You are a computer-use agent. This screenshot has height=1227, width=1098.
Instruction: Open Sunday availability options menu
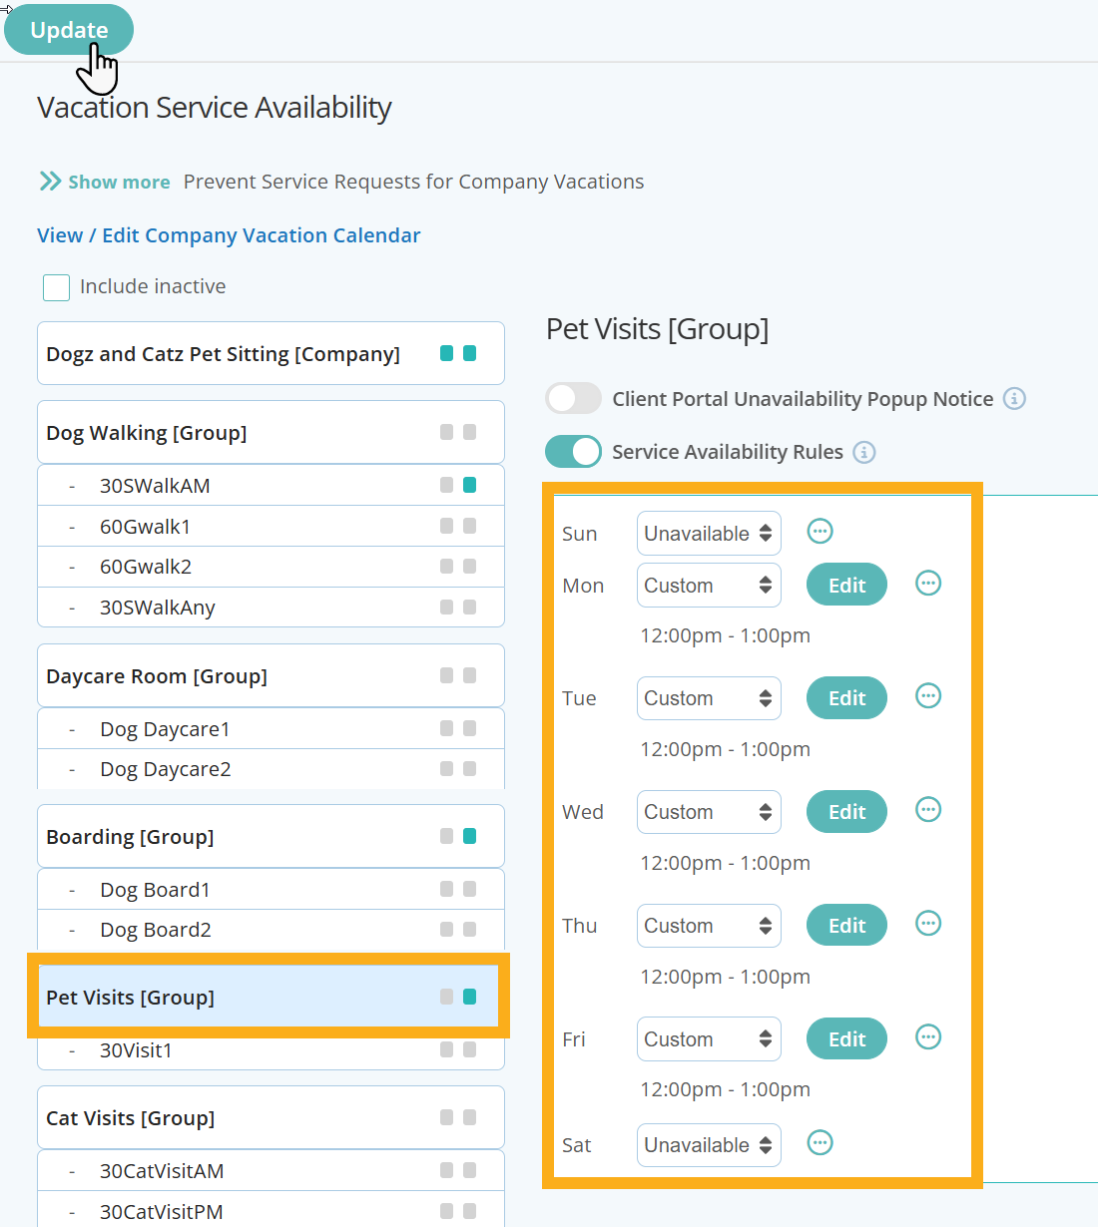pos(820,532)
